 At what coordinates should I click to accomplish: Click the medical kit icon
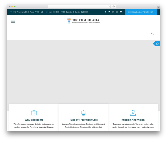tap(34, 113)
